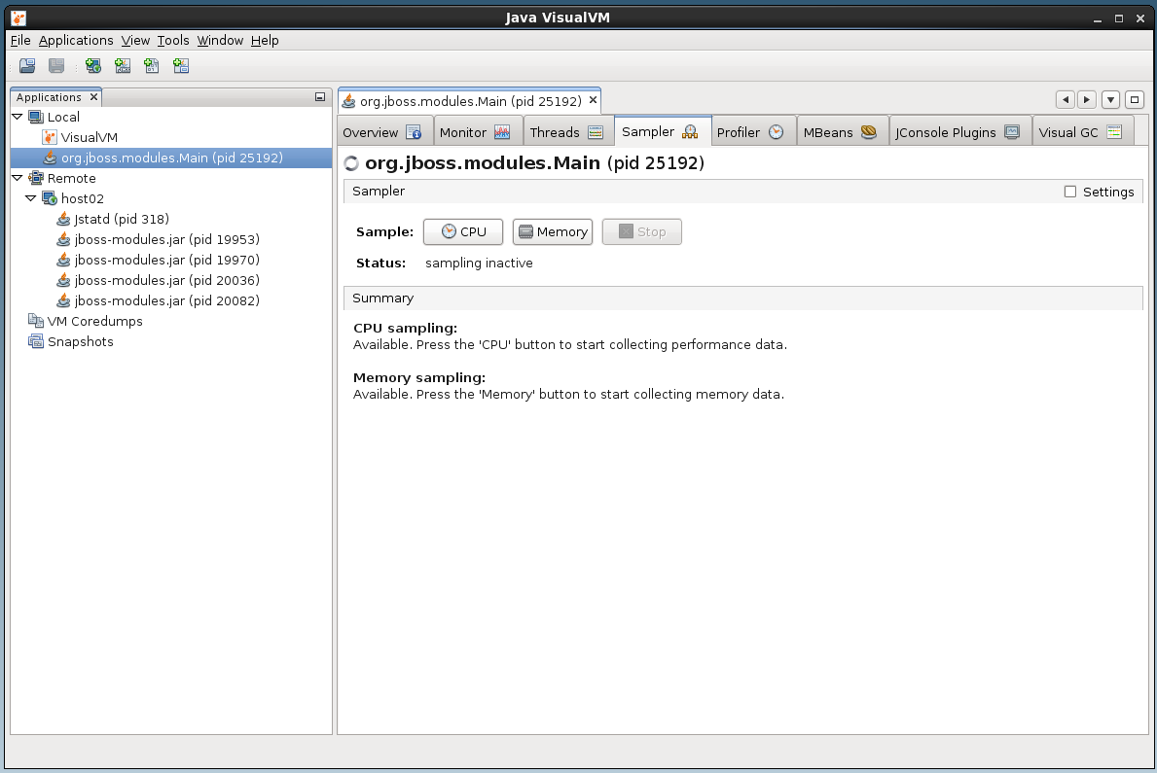Click the Save toolbar icon

56,66
